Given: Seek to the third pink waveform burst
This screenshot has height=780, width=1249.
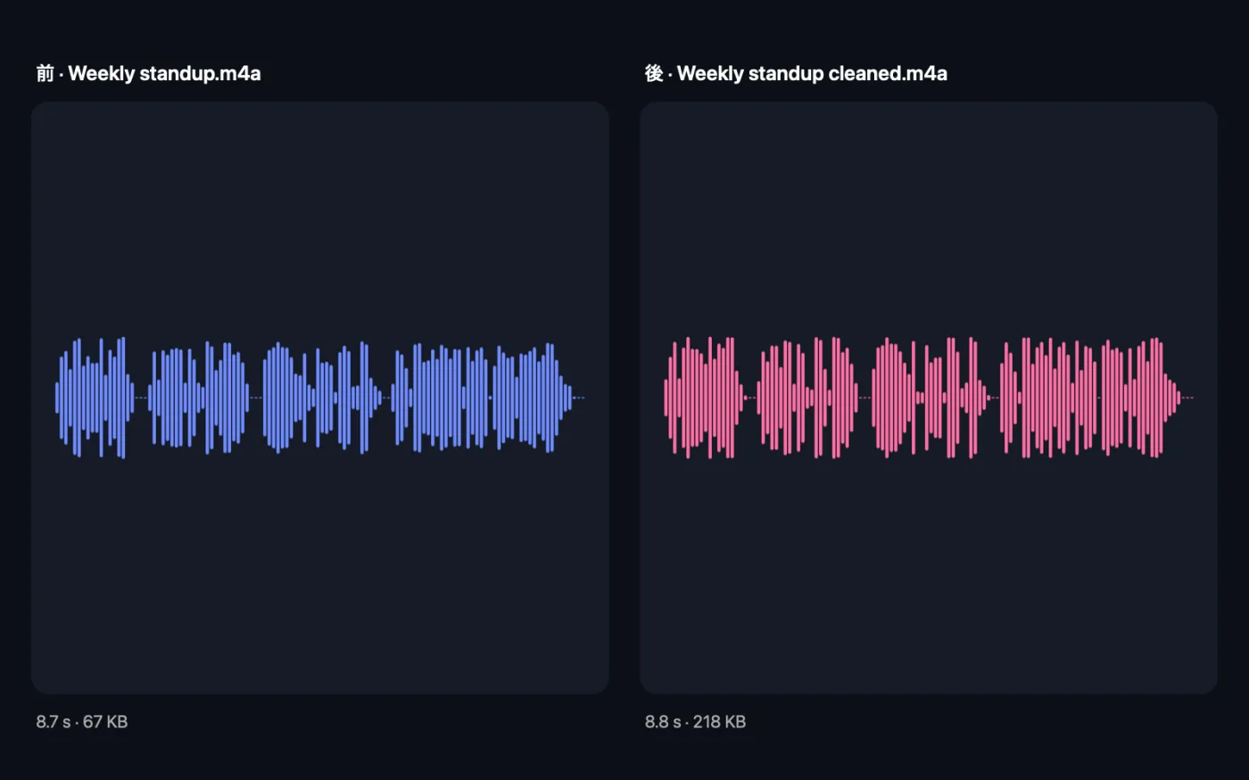Looking at the screenshot, I should [931, 398].
